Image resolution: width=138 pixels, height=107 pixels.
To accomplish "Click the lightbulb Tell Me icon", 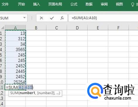I will (132, 4).
